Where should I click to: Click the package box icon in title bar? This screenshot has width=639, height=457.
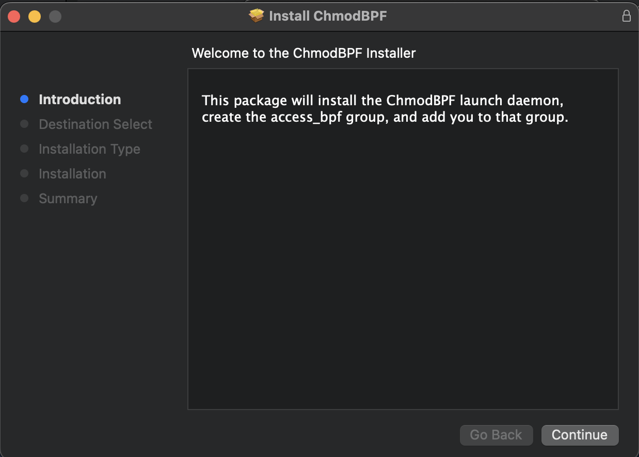[256, 16]
